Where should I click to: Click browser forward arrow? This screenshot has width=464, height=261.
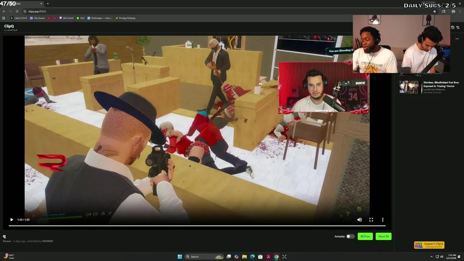pyautogui.click(x=10, y=11)
